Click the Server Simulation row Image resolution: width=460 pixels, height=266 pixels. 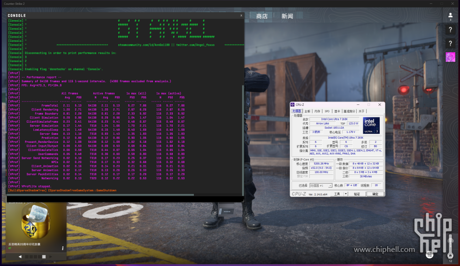point(97,125)
